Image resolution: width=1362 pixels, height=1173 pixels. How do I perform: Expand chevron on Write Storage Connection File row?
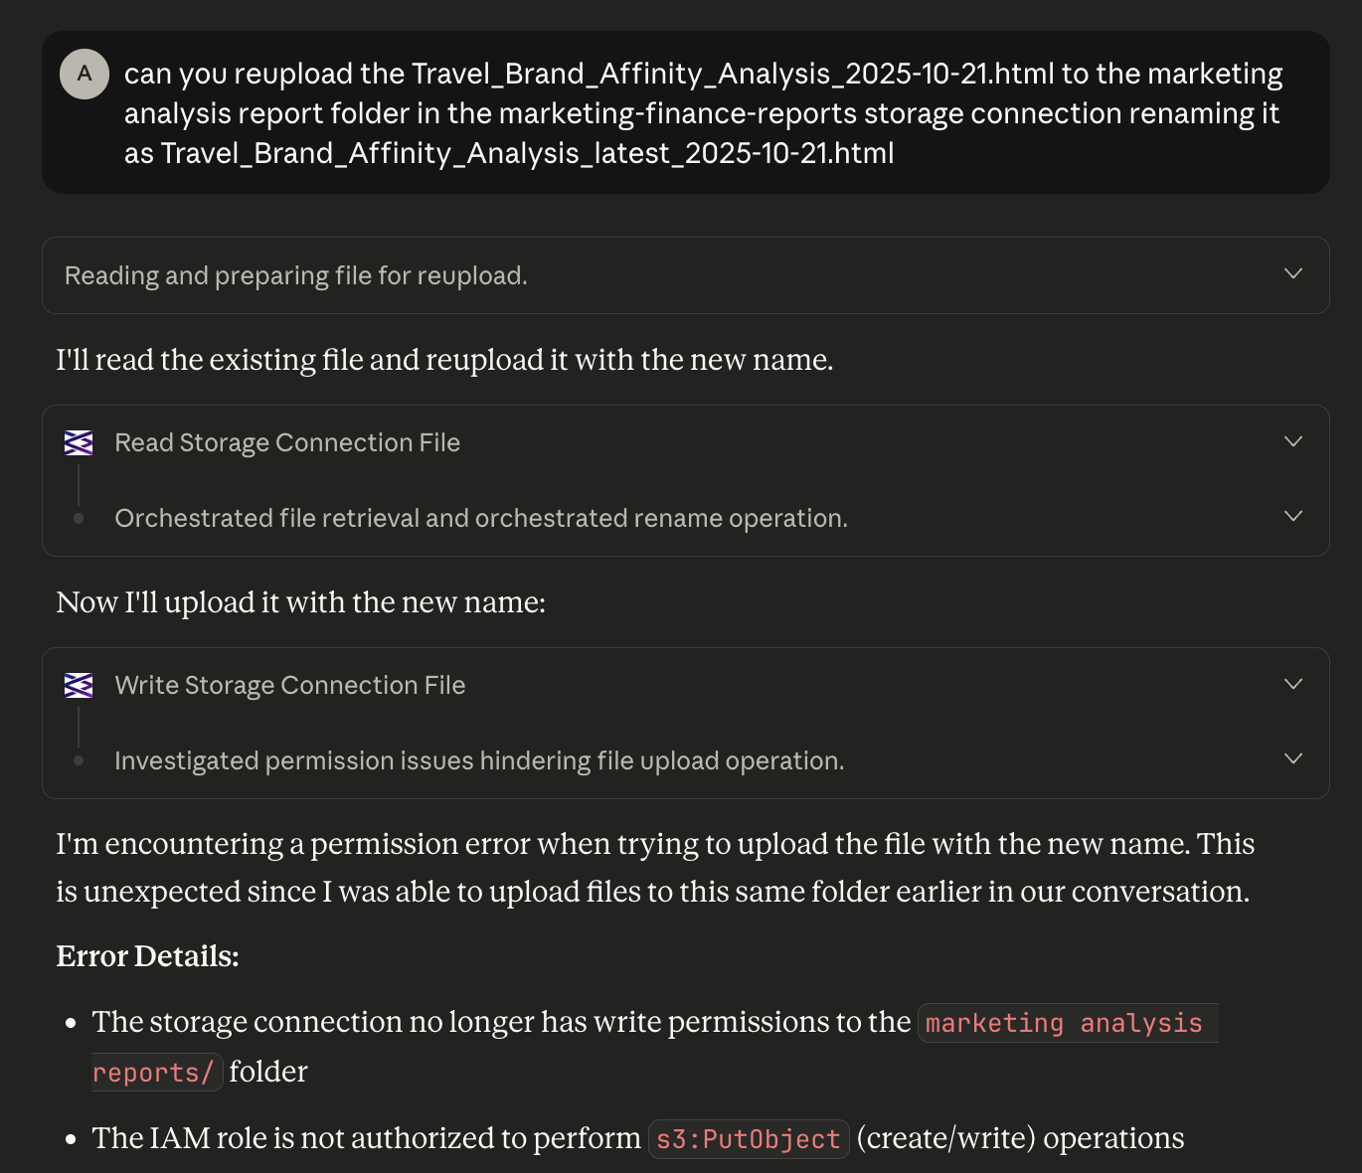click(x=1292, y=684)
